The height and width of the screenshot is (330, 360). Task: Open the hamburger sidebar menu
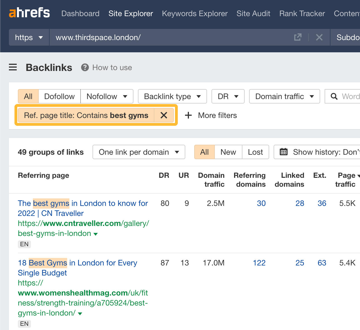tap(13, 67)
